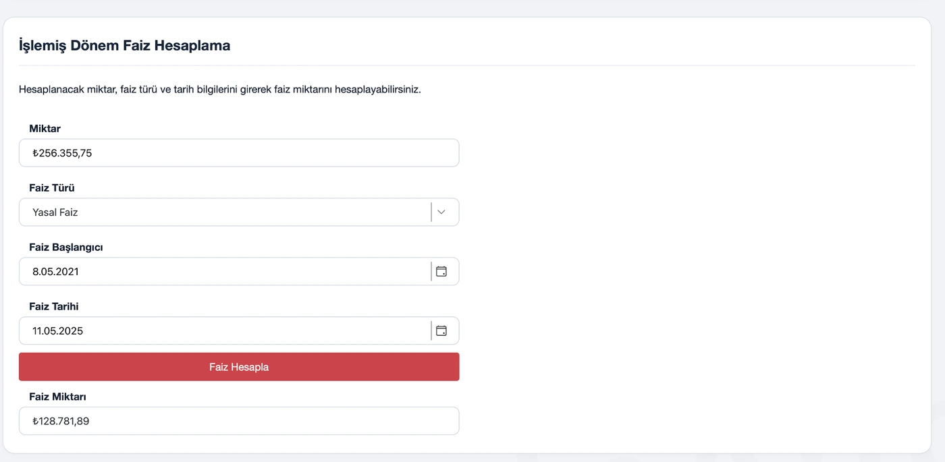Open the Yasal Faiz combo box
The image size is (945, 462).
coord(239,212)
